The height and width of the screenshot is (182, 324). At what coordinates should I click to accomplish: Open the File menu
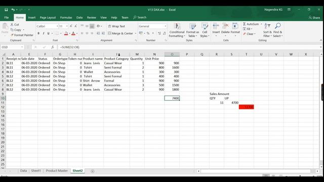point(7,18)
